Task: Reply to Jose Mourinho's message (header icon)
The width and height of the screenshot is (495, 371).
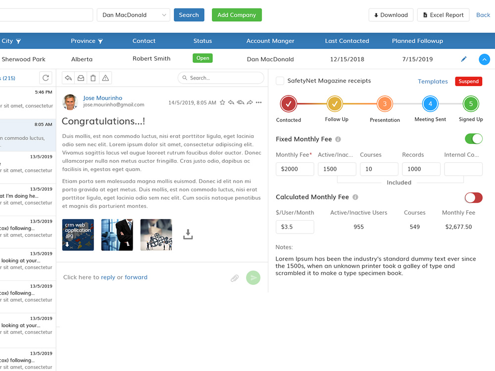Action: (x=231, y=102)
